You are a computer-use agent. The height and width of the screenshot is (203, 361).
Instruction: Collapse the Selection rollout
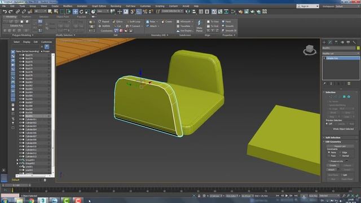point(331,92)
